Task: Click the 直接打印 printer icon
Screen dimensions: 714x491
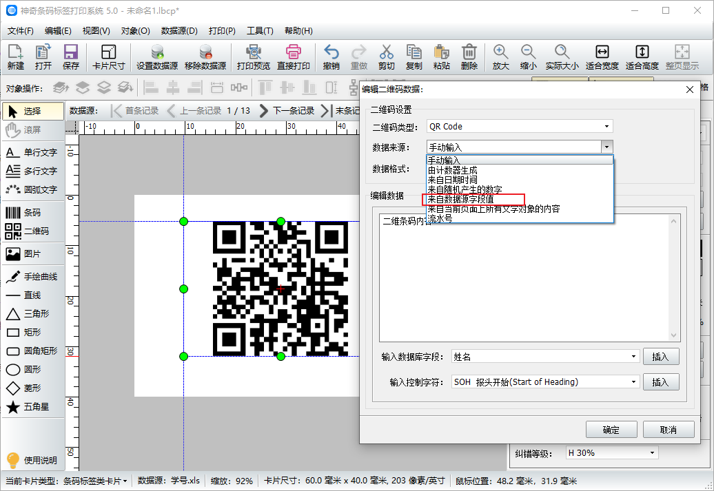Action: 294,57
